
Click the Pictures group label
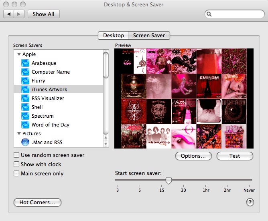tap(31, 134)
